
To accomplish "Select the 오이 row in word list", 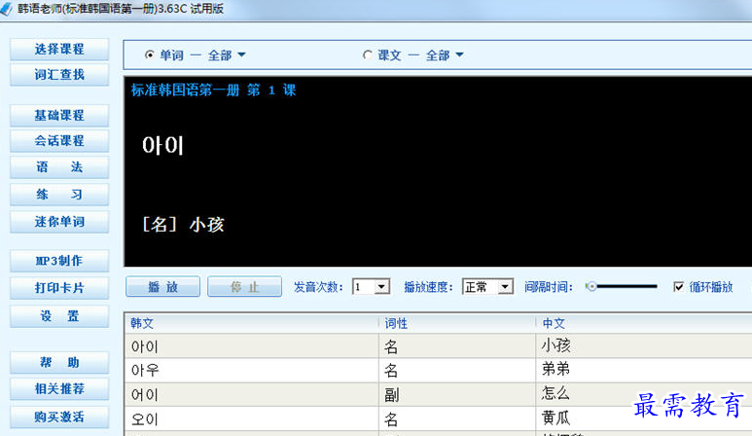I will [439, 418].
